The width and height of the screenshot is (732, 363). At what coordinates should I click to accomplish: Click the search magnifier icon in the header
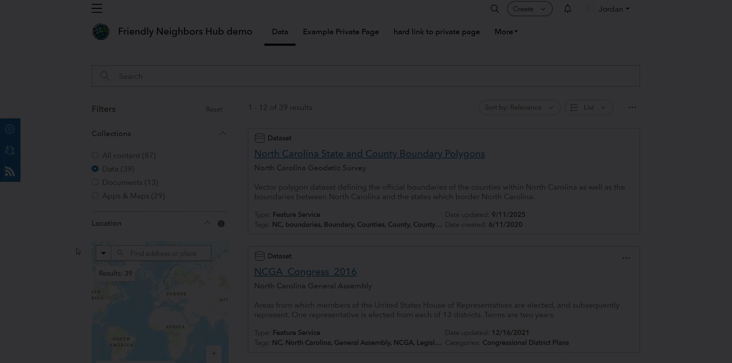[x=495, y=8]
